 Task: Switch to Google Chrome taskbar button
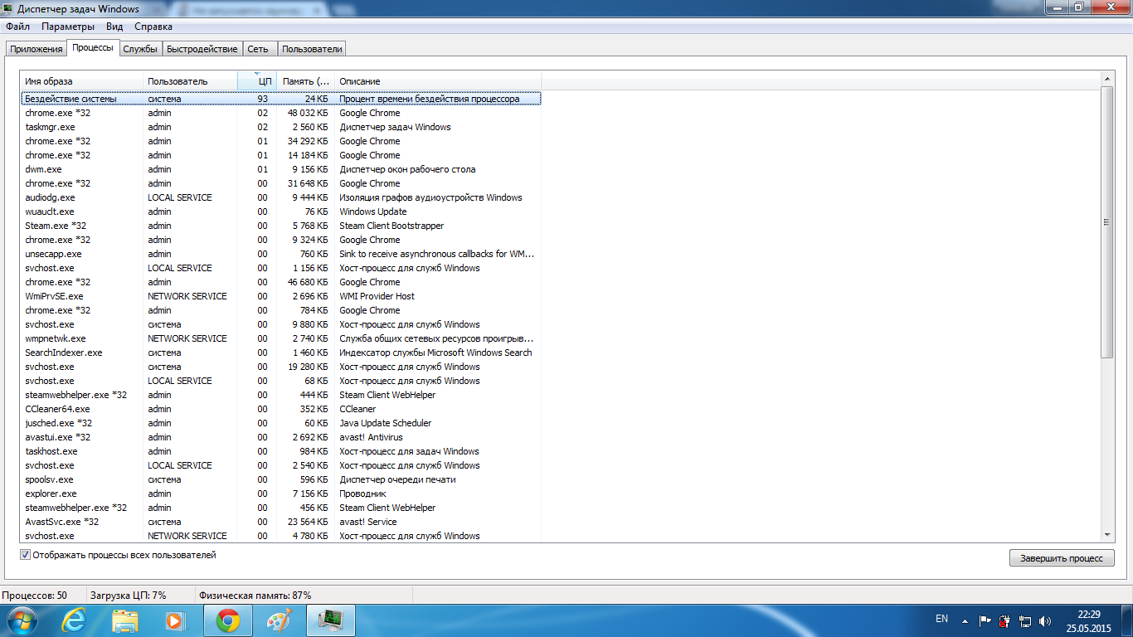tap(228, 620)
